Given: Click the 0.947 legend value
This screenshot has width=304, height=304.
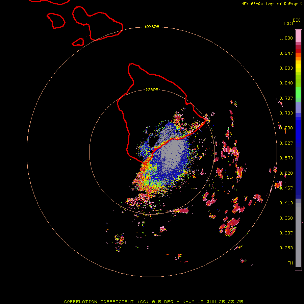Looking at the screenshot, I should coord(286,53).
